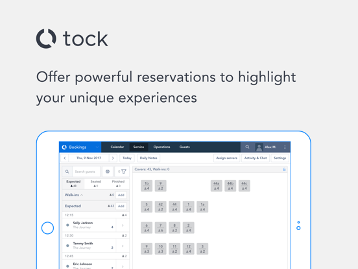Viewport: 358px width, 269px height.
Task: Select table 10 on the floor plan
Action: coord(160,249)
